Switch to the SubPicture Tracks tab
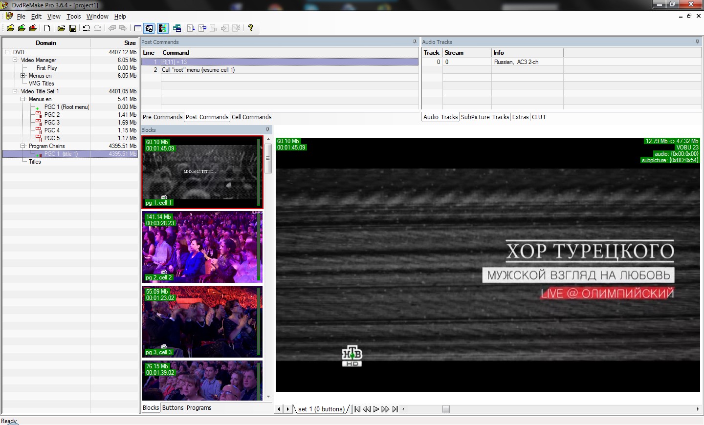Image resolution: width=704 pixels, height=425 pixels. click(485, 117)
